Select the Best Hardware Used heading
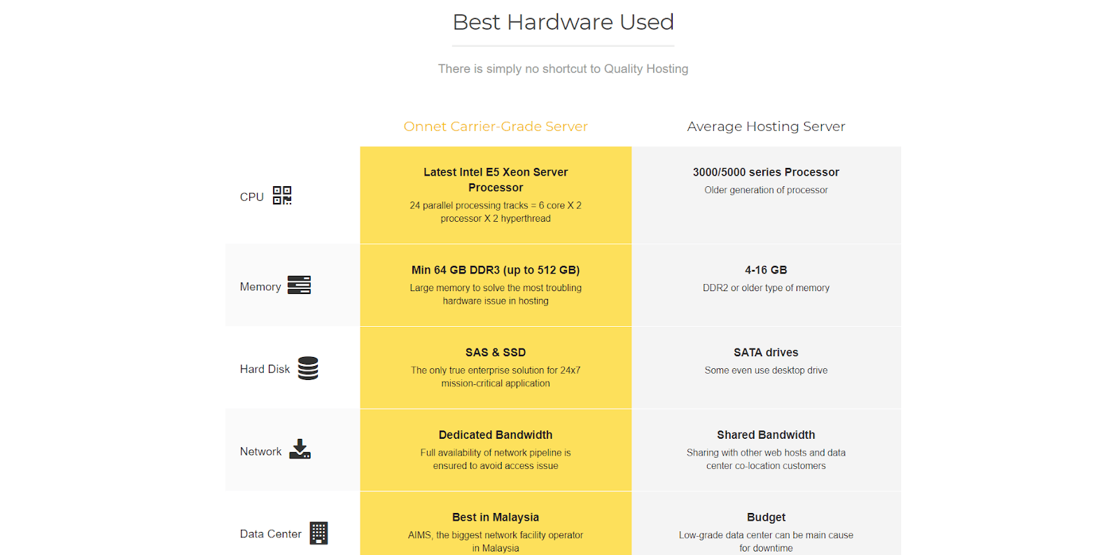 (x=563, y=22)
